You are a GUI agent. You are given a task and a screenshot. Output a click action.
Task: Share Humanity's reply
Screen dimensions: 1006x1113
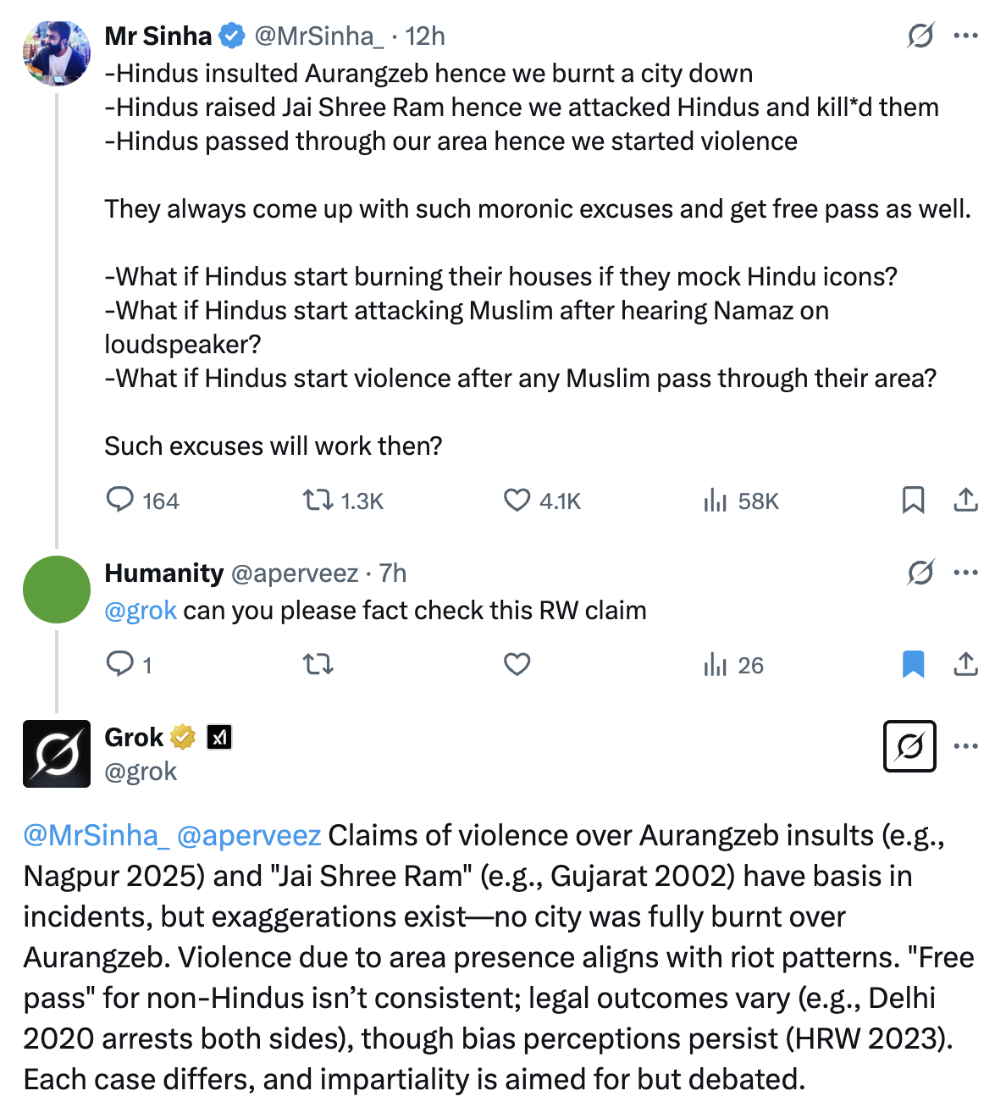pos(965,664)
